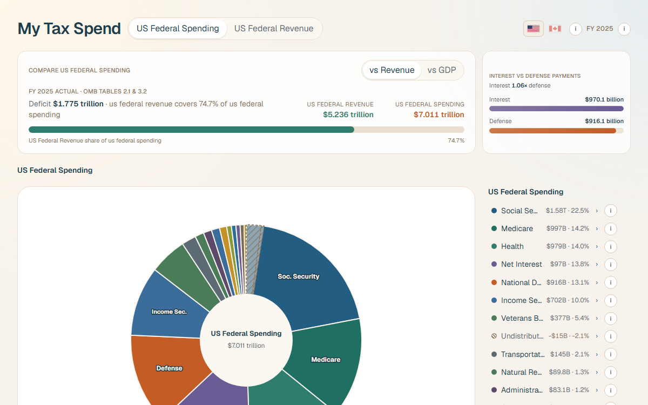Open info icon right of FY 2025
Image resolution: width=648 pixels, height=405 pixels.
click(624, 29)
